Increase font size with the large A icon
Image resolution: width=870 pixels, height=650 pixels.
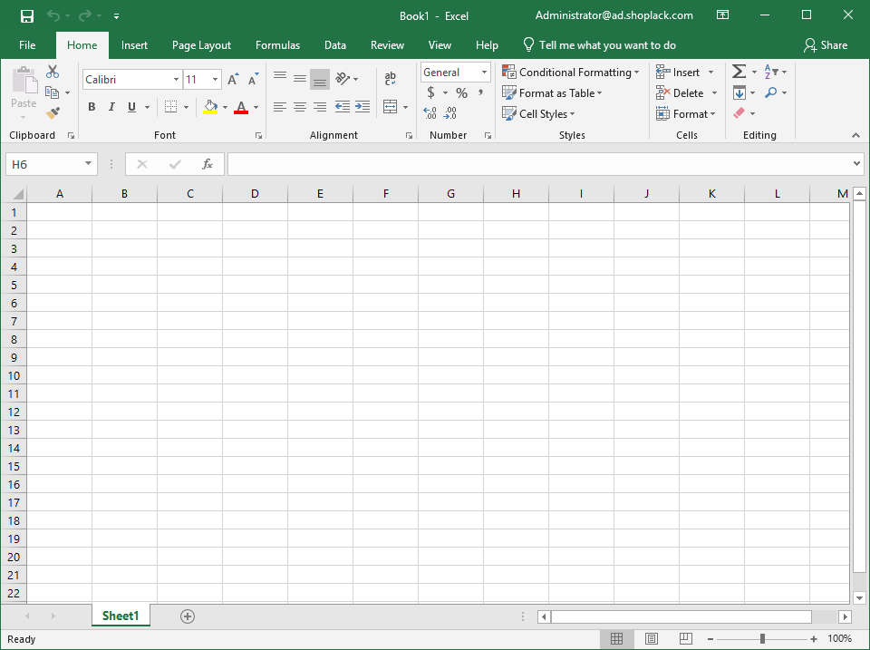[234, 80]
